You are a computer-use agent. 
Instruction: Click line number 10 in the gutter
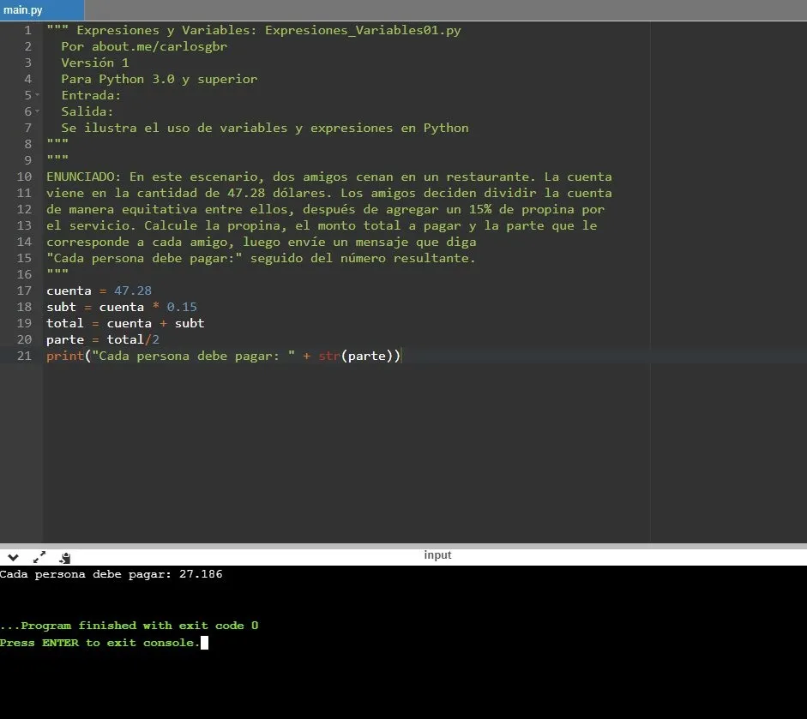click(x=24, y=177)
